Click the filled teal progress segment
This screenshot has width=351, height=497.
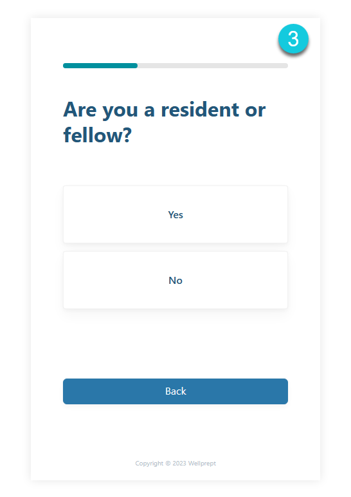point(100,66)
